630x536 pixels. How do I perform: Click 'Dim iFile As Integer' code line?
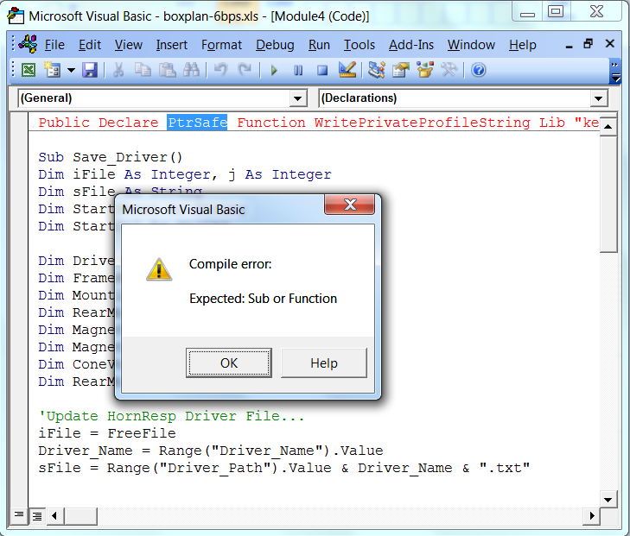pos(185,174)
